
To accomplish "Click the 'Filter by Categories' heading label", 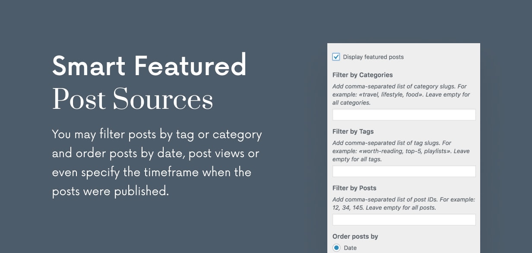I will pos(362,75).
